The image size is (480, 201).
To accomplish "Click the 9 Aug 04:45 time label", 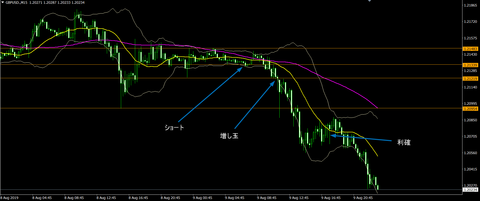I will (234, 198).
